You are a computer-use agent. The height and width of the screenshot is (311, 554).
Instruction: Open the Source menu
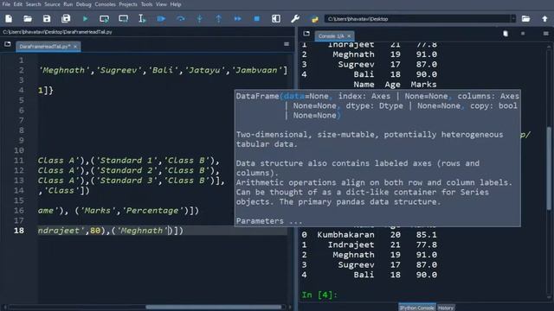click(x=52, y=4)
